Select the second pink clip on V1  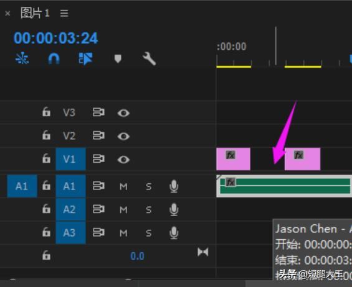pos(302,159)
